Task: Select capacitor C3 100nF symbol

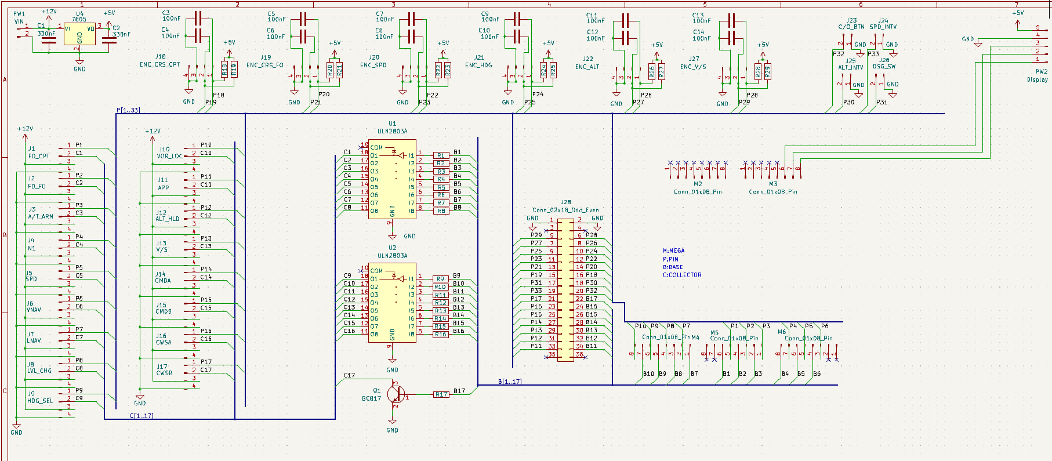Action: coord(198,19)
